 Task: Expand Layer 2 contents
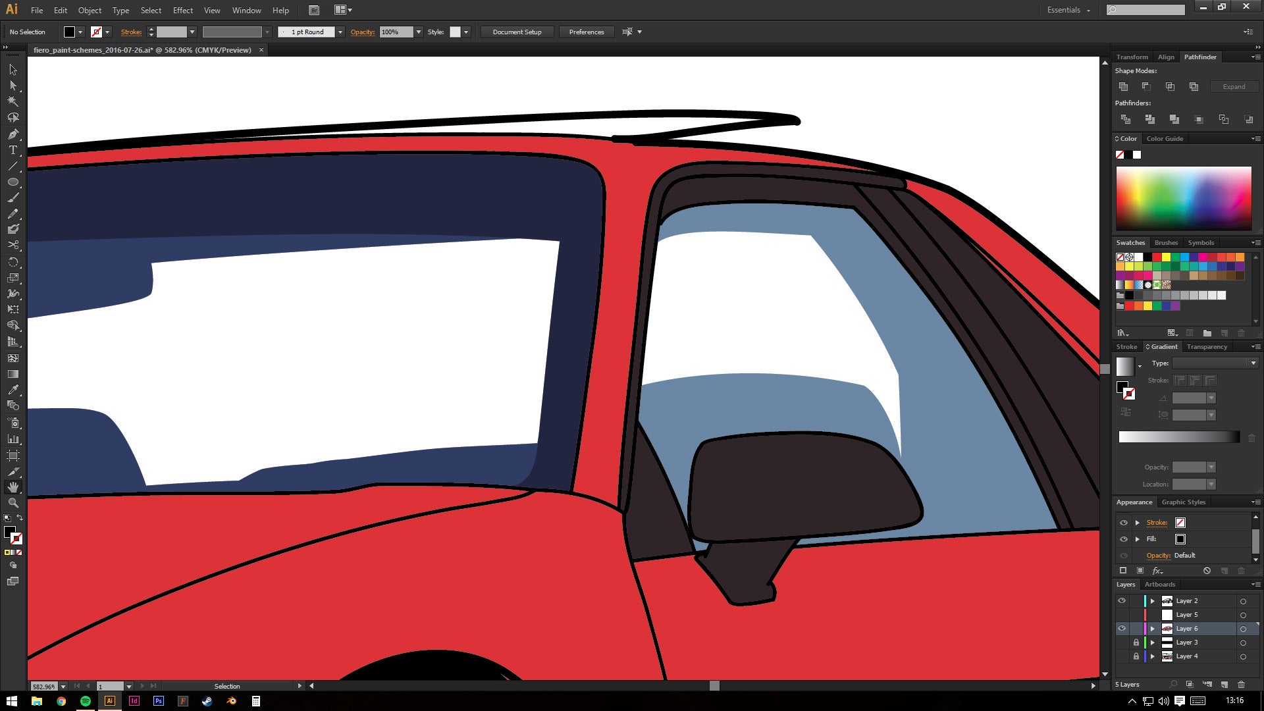tap(1152, 601)
